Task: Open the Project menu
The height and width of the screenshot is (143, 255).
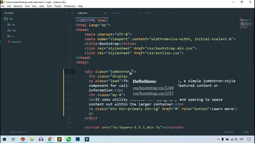Action: [58, 6]
